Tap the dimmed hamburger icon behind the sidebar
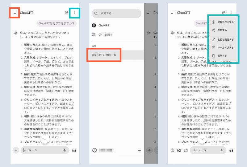 pos(149,13)
